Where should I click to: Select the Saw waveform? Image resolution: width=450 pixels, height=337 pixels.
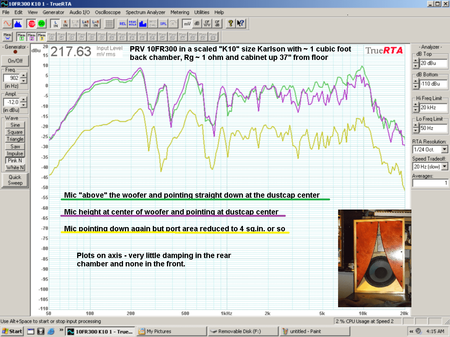coord(15,146)
